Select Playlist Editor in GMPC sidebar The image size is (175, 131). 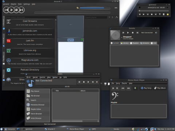(38, 109)
